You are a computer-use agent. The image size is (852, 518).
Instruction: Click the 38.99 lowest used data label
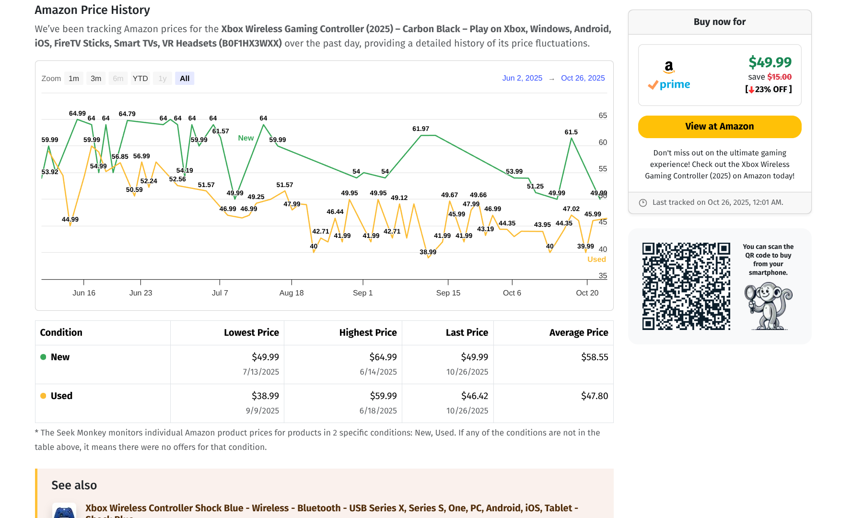point(428,252)
